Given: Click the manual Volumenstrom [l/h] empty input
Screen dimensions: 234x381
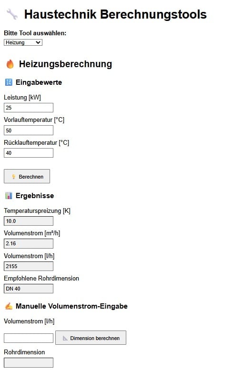Looking at the screenshot, I should tap(29, 338).
